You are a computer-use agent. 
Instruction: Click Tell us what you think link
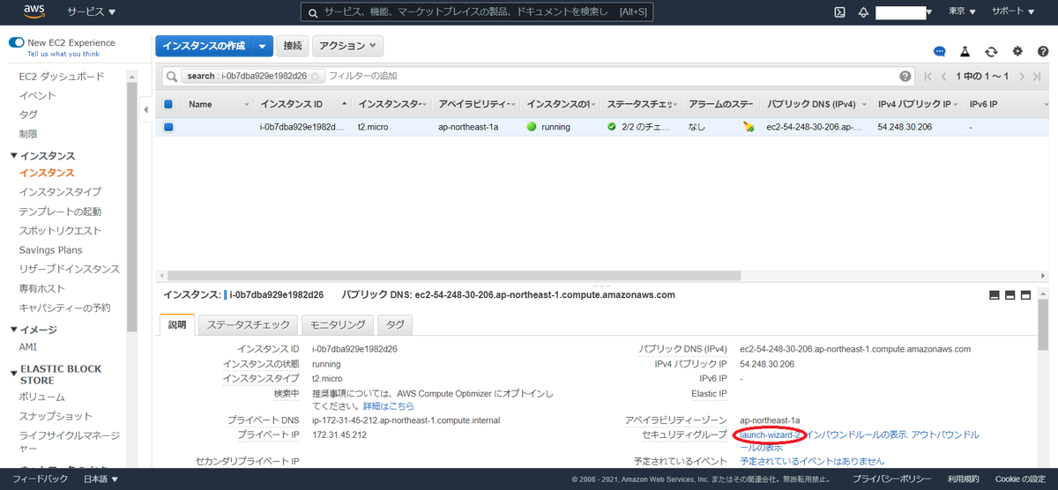click(x=63, y=54)
